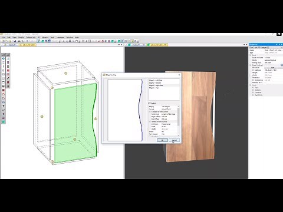Collapse the Gaps group in Properties panel
The image size is (283, 212).
coord(251,85)
